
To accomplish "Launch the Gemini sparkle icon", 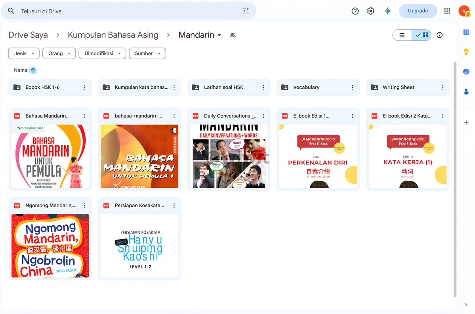I will point(387,11).
